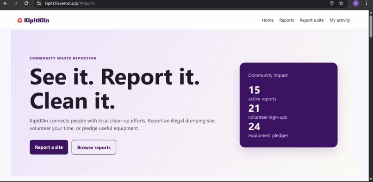Click the 21 volunteer sign-ups number

click(x=254, y=109)
